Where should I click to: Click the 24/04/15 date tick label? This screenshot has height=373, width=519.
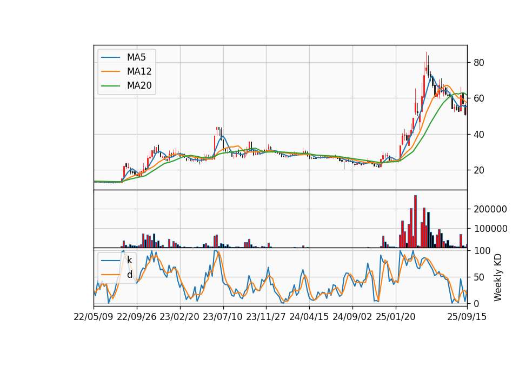pos(309,317)
